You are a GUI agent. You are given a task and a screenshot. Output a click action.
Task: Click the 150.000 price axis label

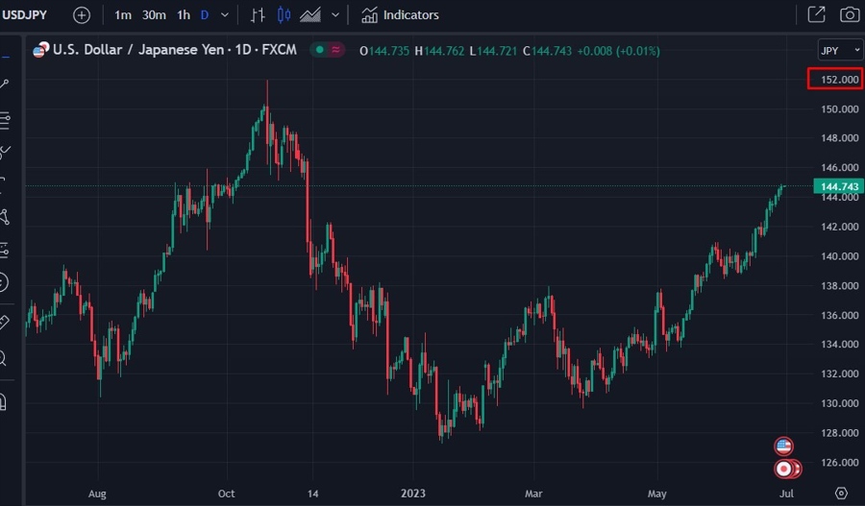[x=839, y=109]
